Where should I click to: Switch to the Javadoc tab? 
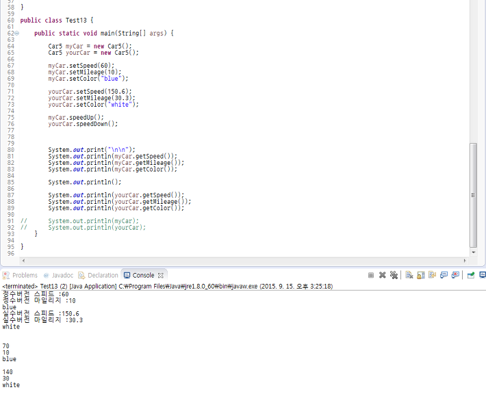pyautogui.click(x=58, y=275)
